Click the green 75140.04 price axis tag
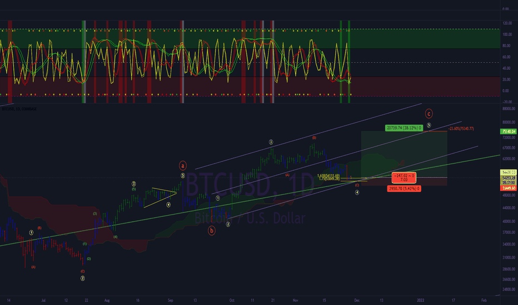518x305 pixels. tap(509, 131)
